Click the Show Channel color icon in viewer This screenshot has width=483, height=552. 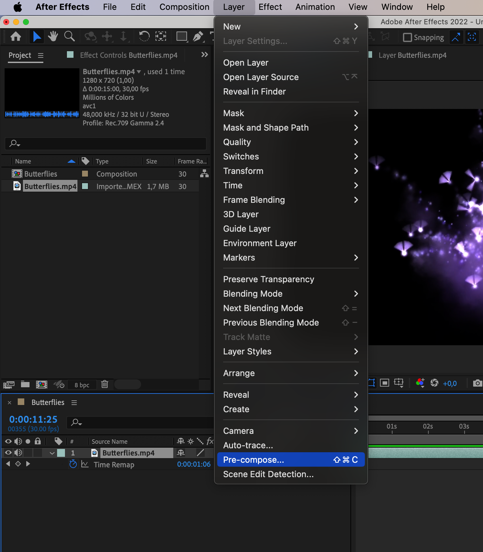point(420,383)
